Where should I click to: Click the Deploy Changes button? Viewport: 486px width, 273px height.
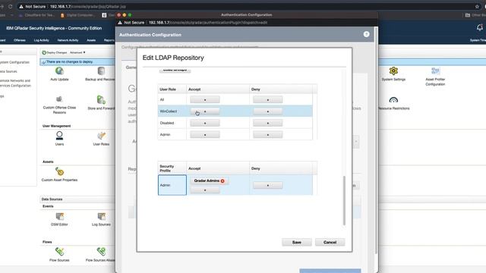(55, 52)
